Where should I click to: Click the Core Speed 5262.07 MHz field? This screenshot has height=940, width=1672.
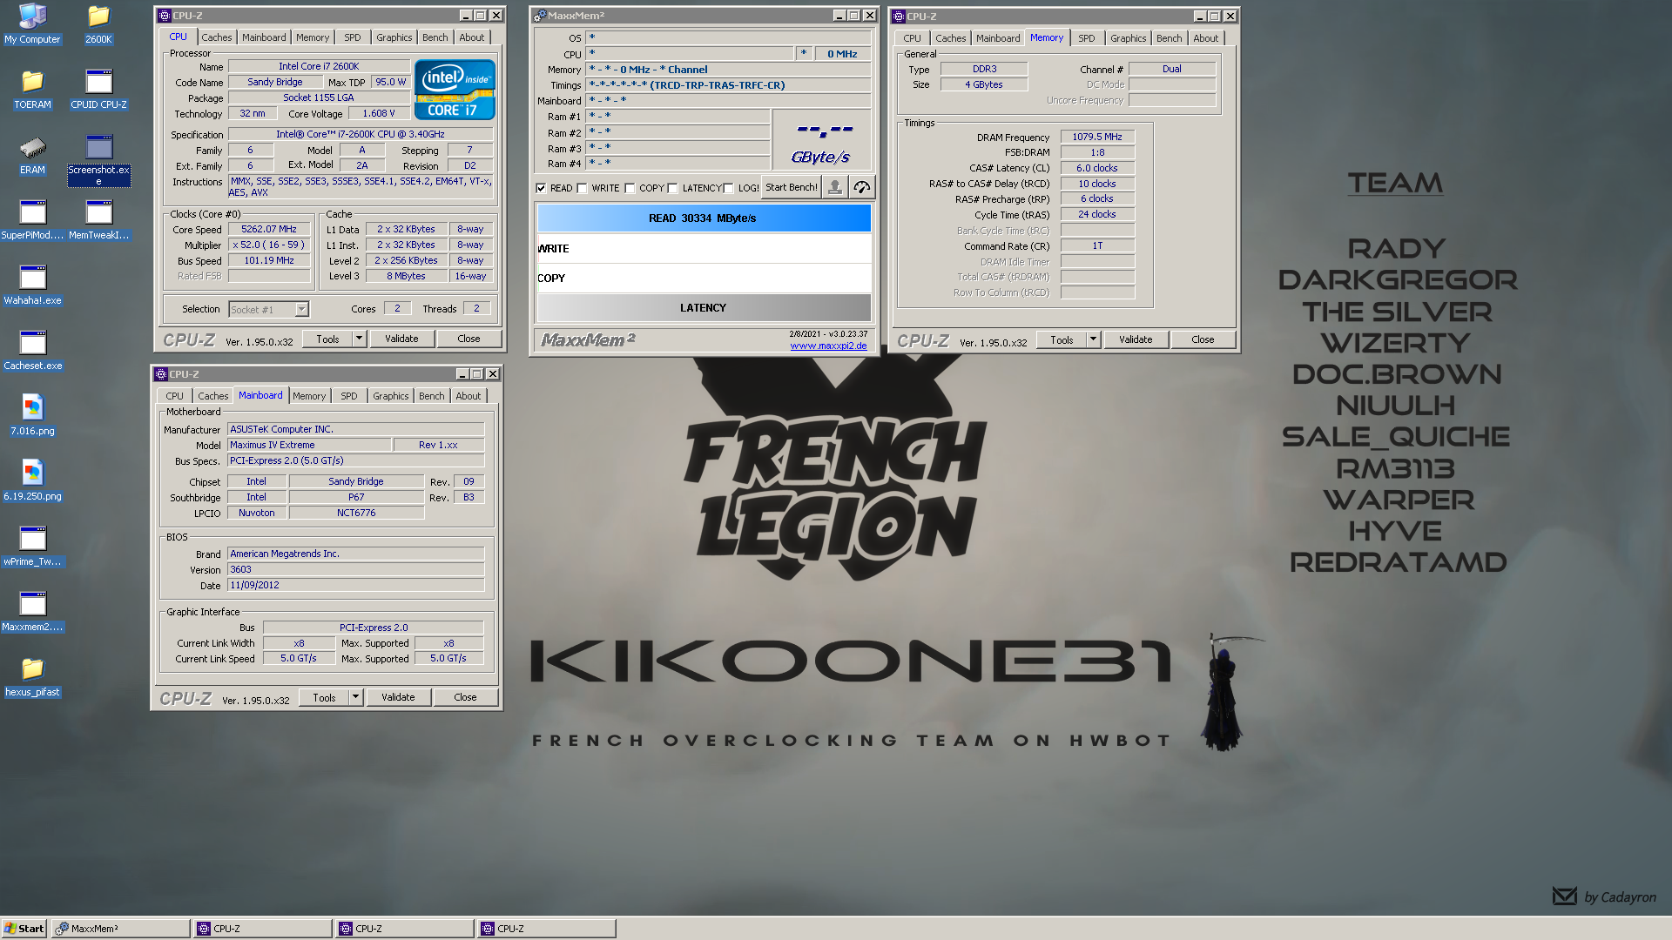click(x=269, y=229)
